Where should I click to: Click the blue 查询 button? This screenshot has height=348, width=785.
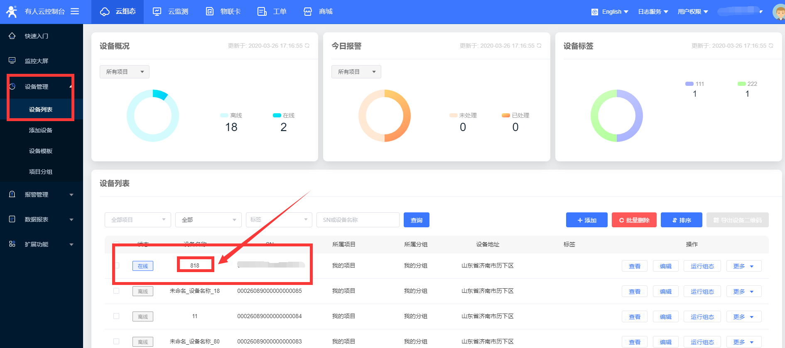click(416, 220)
